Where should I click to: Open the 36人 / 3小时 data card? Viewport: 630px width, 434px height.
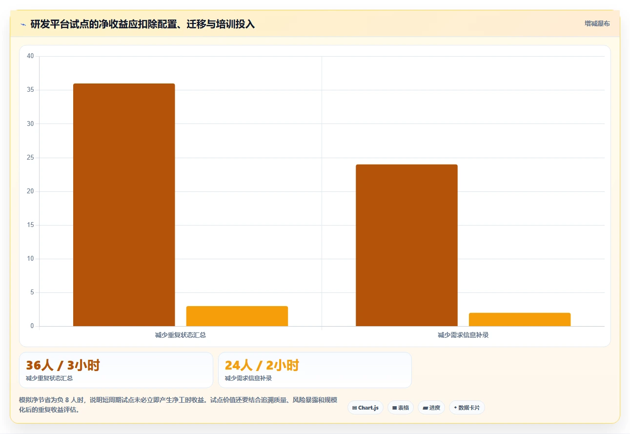pyautogui.click(x=116, y=370)
